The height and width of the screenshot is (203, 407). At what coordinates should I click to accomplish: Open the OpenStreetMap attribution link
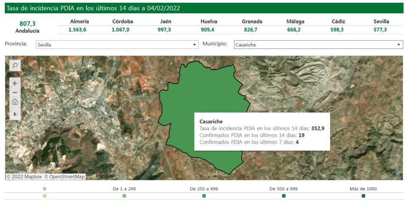tap(64, 176)
